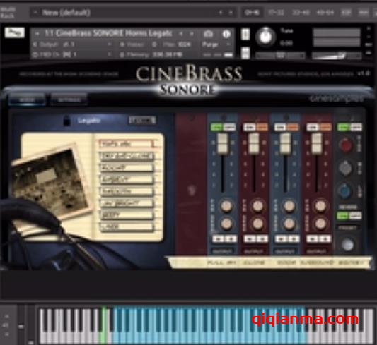Viewport: 377px width, 345px height.
Task: Click the camera snapshot icon in instrument header
Action: pos(208,34)
